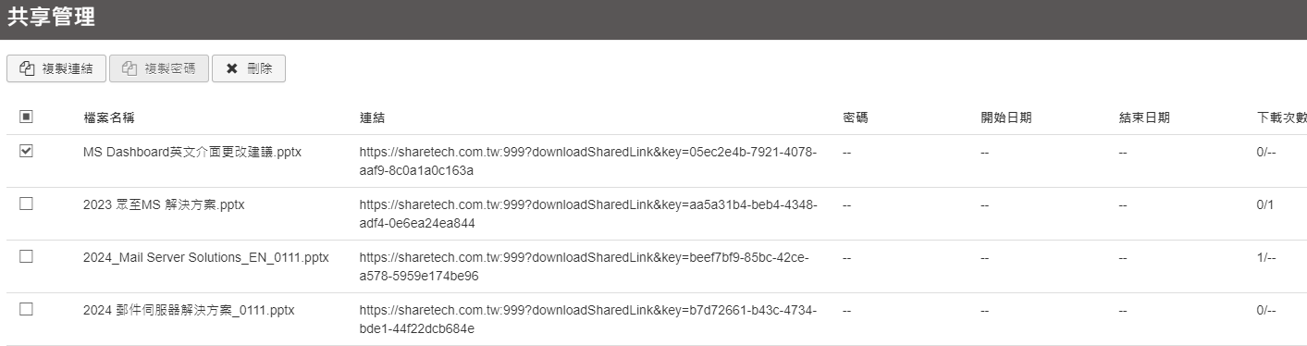This screenshot has width=1307, height=346.
Task: Check the 2023 眾至MS 解決方案.pptx row checkbox
Action: [x=26, y=204]
